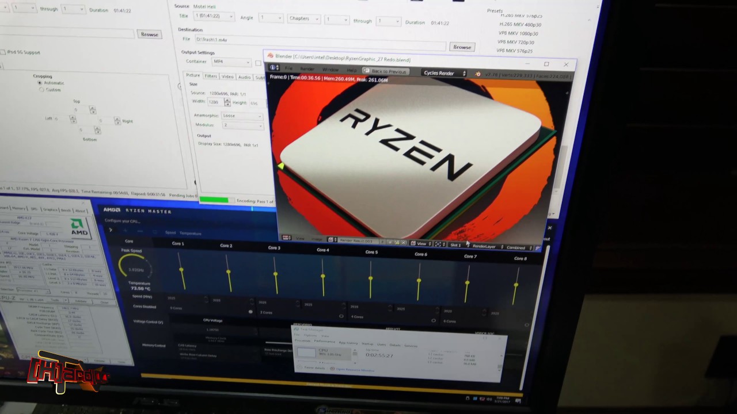Open the Combined pass dropdown in Blender
The height and width of the screenshot is (414, 737).
(x=519, y=248)
